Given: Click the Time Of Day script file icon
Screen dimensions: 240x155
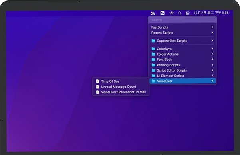Looking at the screenshot, I should tap(97, 81).
